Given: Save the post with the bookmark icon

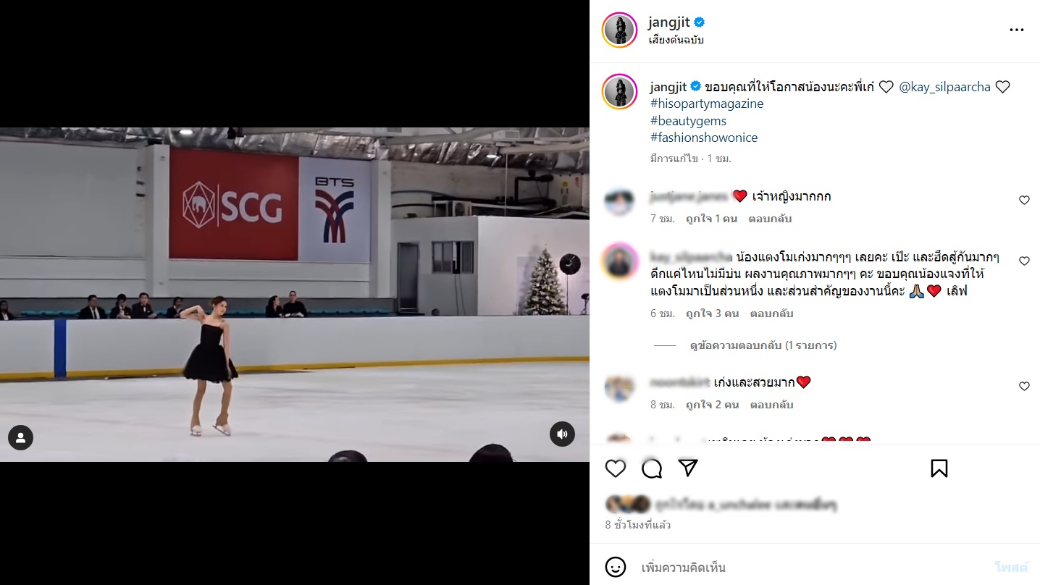Looking at the screenshot, I should [939, 468].
